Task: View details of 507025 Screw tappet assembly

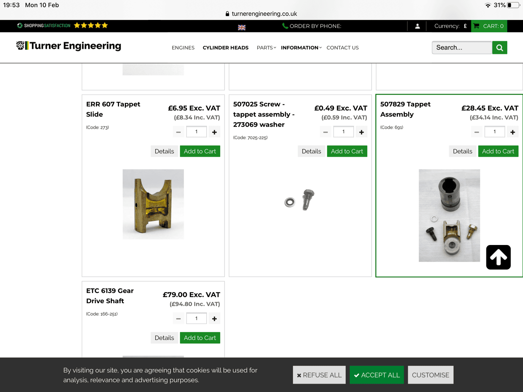Action: coord(312,151)
